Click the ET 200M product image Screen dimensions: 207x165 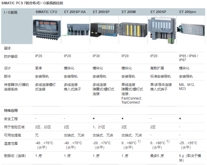[x=133, y=30]
